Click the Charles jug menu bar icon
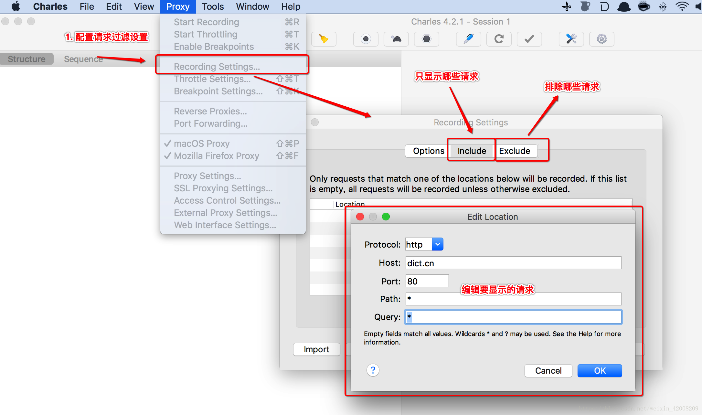Screen dimensions: 702x415 click(585, 6)
